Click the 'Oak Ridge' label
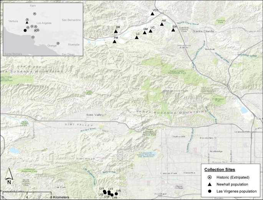The height and width of the screenshot is (200, 263). pyautogui.click(x=29, y=67)
